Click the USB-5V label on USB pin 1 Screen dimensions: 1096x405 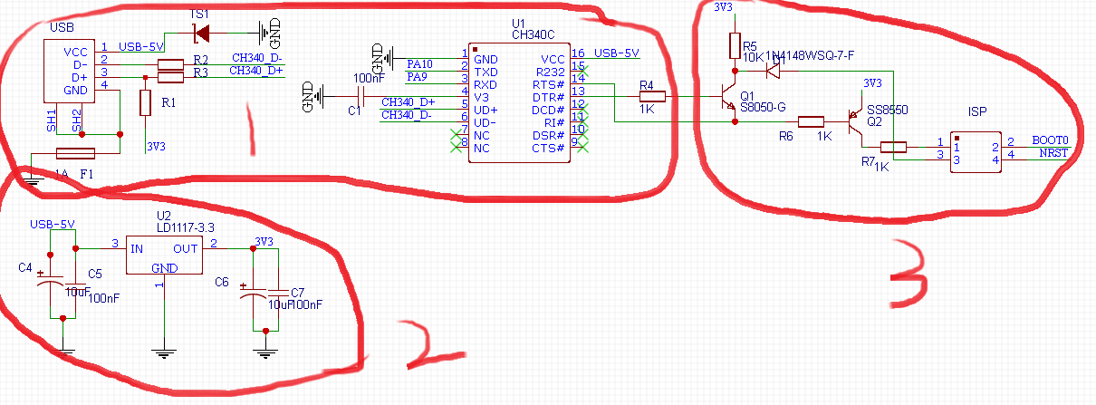[141, 46]
